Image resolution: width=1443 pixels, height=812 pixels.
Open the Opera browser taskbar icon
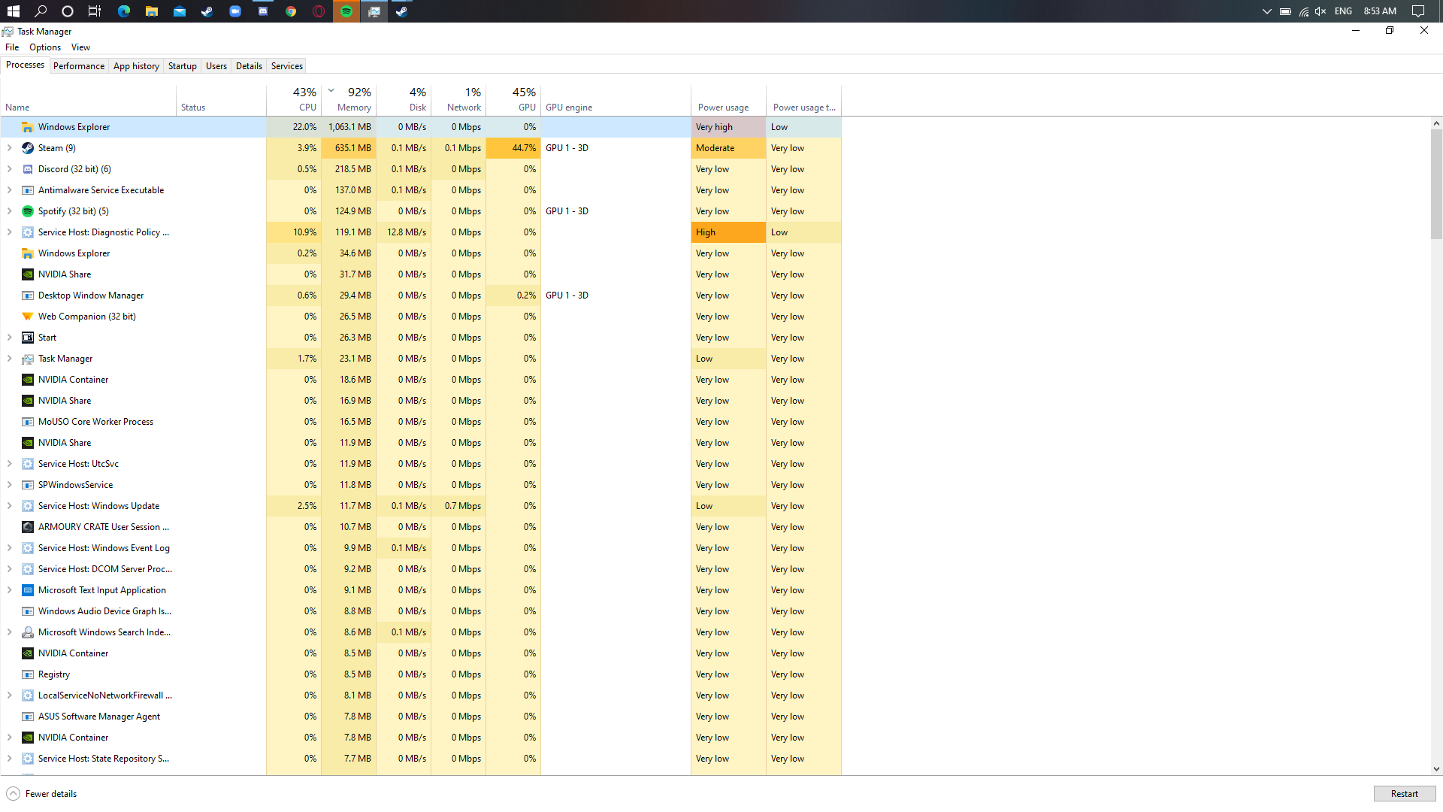[x=319, y=11]
